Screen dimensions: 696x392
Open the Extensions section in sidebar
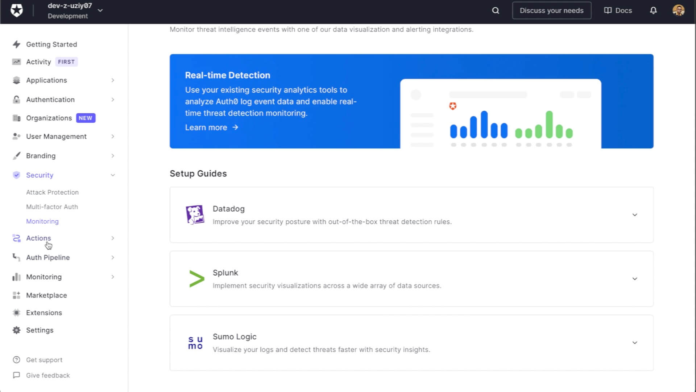pos(44,313)
